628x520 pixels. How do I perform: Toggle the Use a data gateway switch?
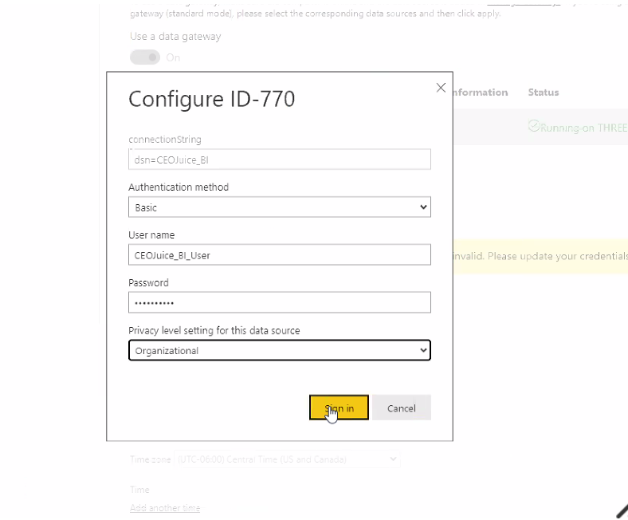(x=145, y=57)
